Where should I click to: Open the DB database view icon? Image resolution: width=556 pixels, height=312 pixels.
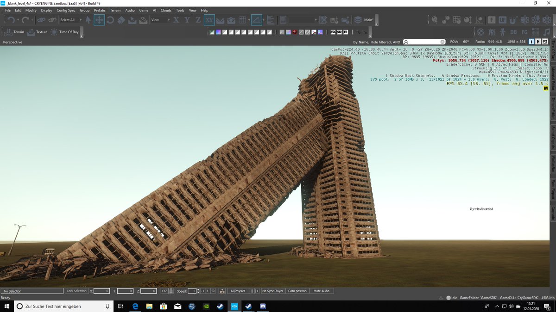coord(513,32)
